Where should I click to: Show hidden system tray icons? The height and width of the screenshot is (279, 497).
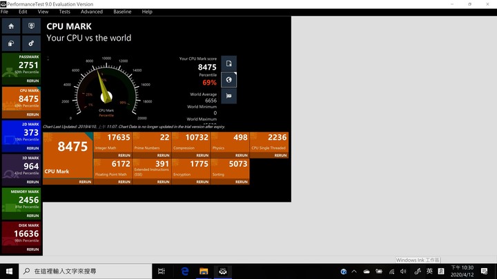tap(354, 271)
